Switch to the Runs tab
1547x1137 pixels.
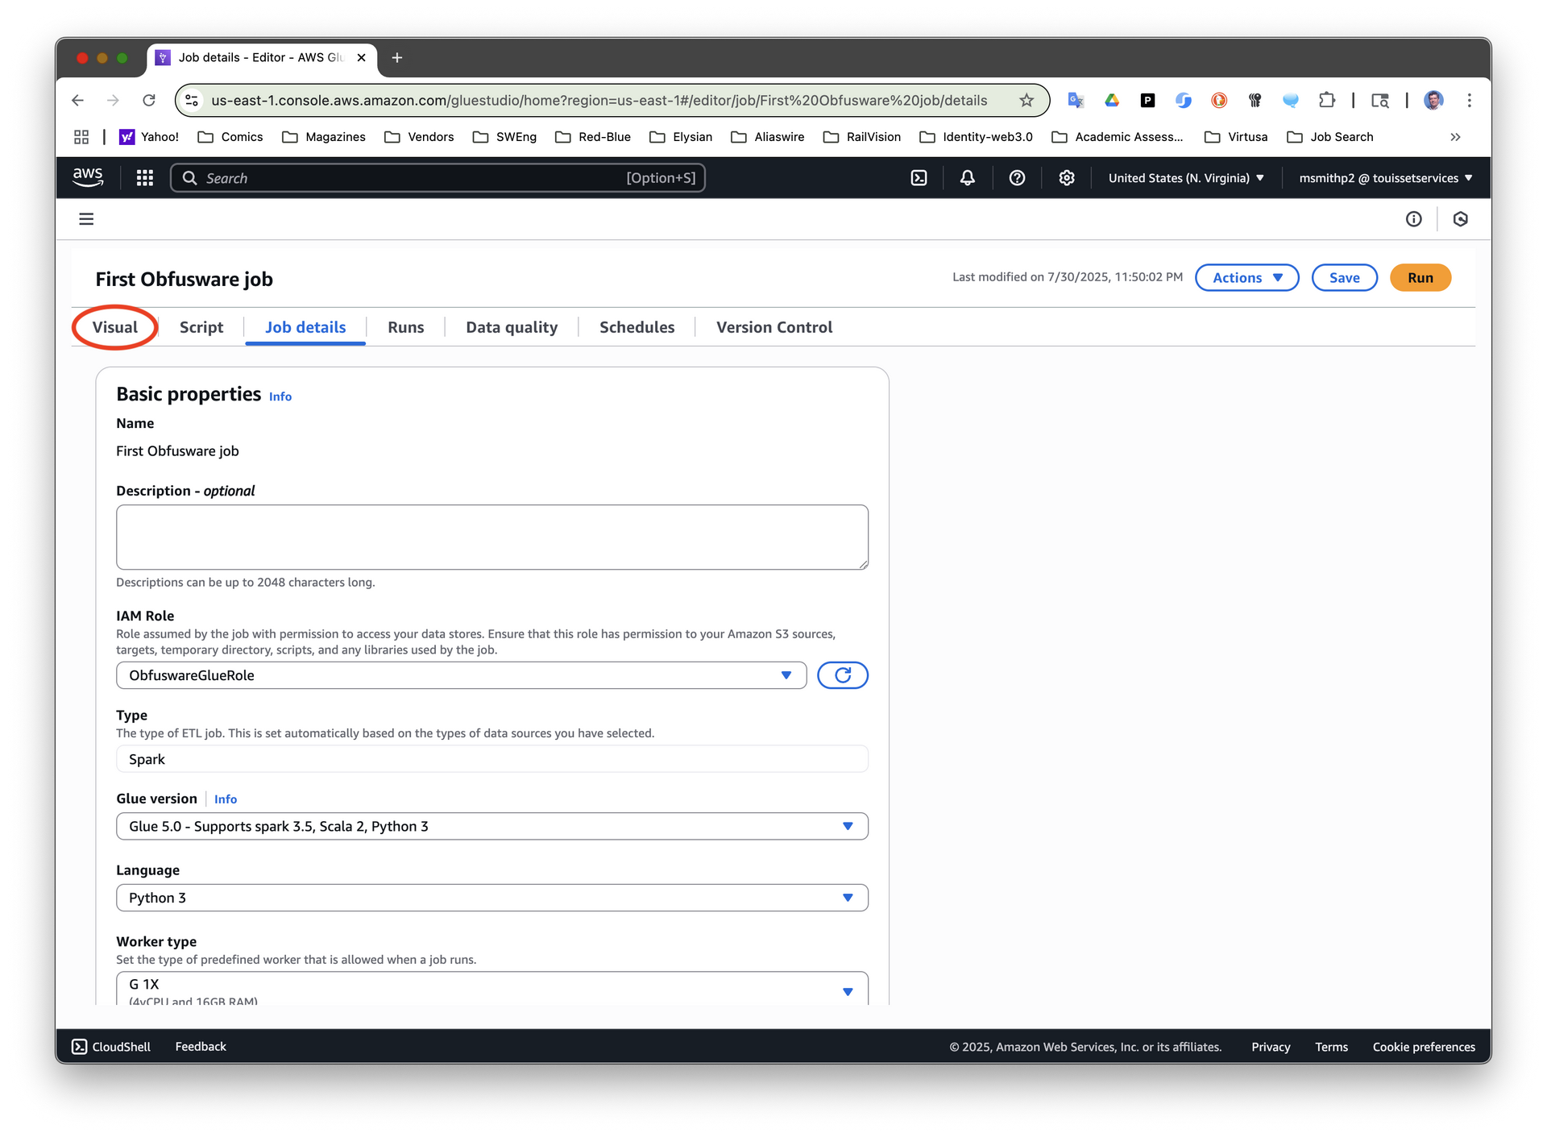pyautogui.click(x=405, y=327)
